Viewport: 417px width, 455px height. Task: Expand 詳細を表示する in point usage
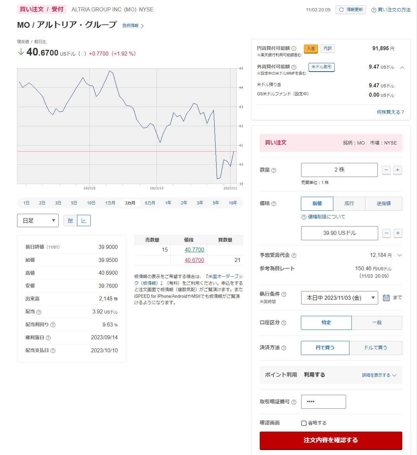pyautogui.click(x=379, y=375)
